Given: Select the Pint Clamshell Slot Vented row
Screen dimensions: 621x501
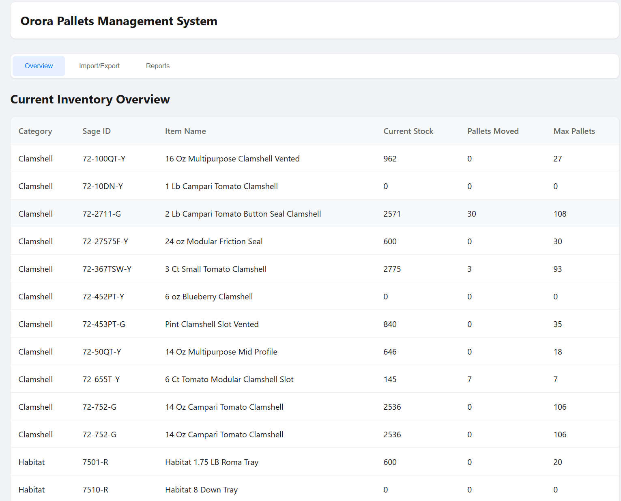Looking at the screenshot, I should point(212,324).
